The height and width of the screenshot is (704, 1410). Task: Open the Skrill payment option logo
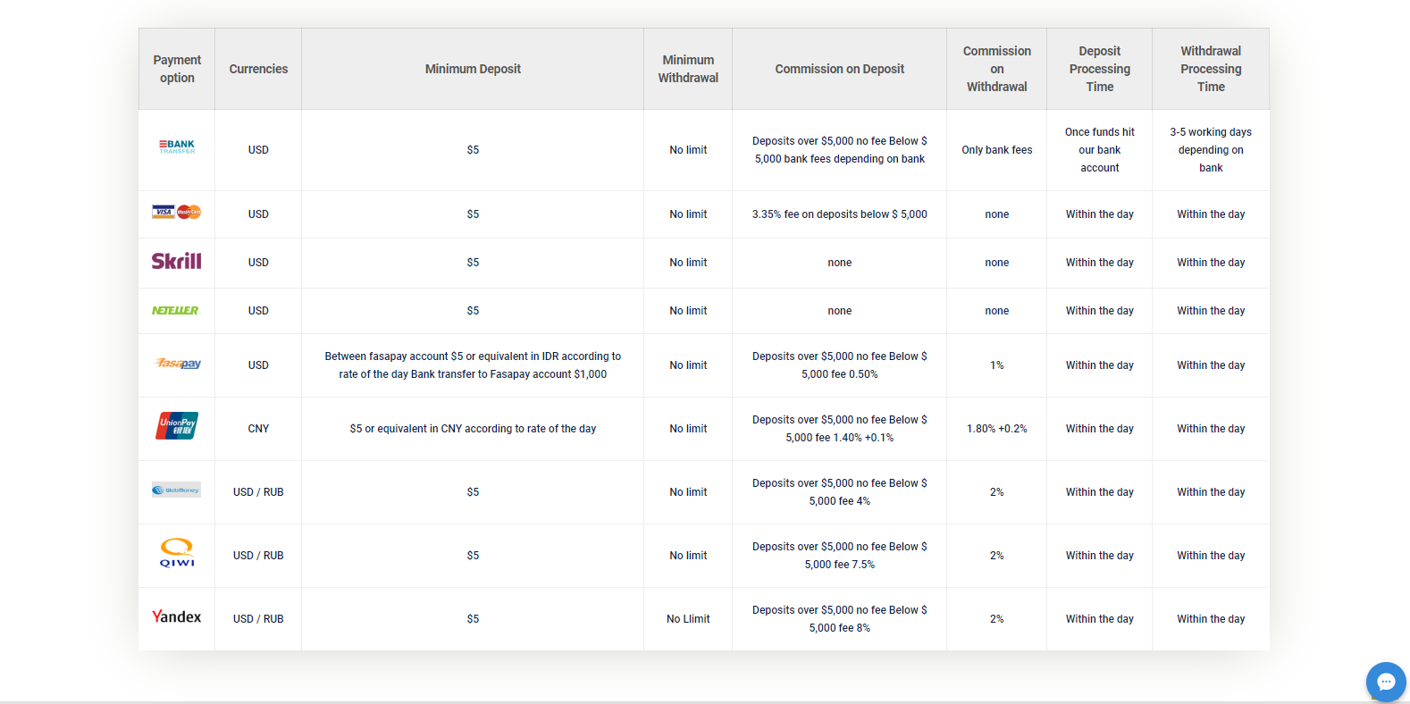point(176,261)
